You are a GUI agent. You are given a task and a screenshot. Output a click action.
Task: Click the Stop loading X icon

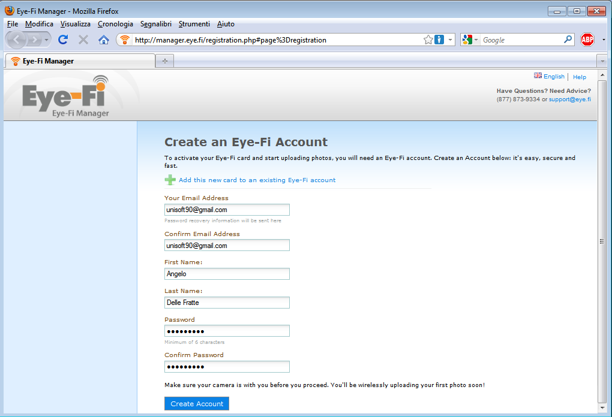[83, 40]
